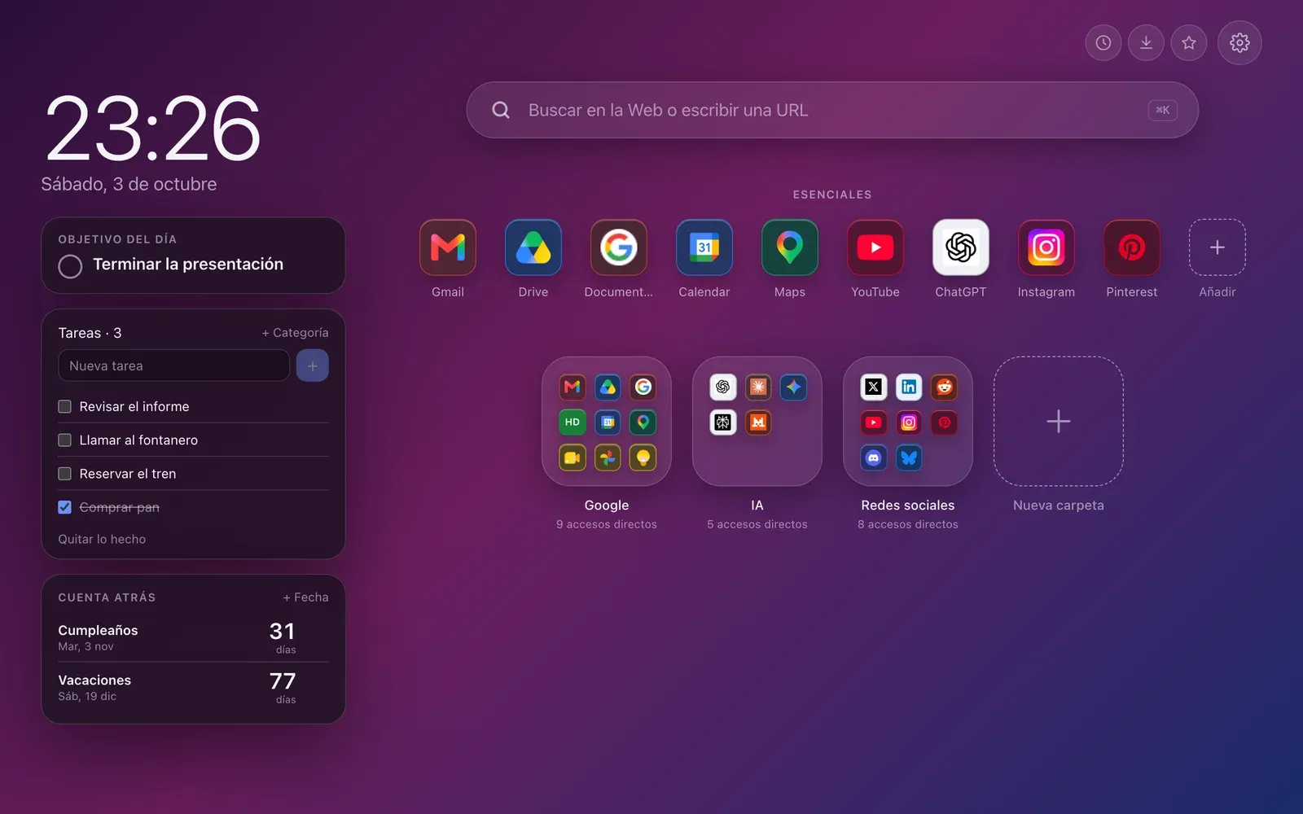The height and width of the screenshot is (814, 1303).
Task: Open the Pinterest shortcut
Action: click(1132, 247)
